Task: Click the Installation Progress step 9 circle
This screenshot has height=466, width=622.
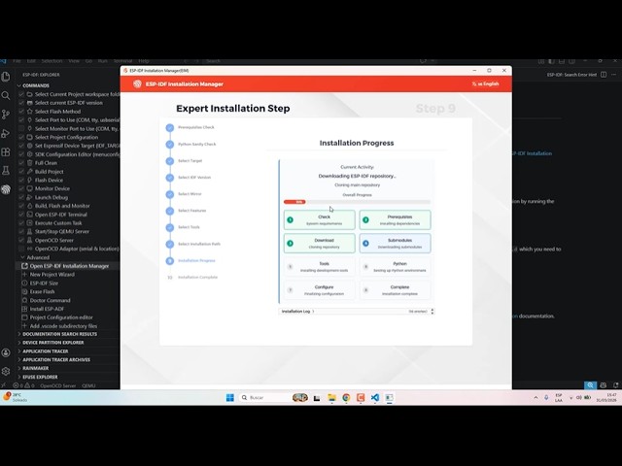Action: click(170, 261)
